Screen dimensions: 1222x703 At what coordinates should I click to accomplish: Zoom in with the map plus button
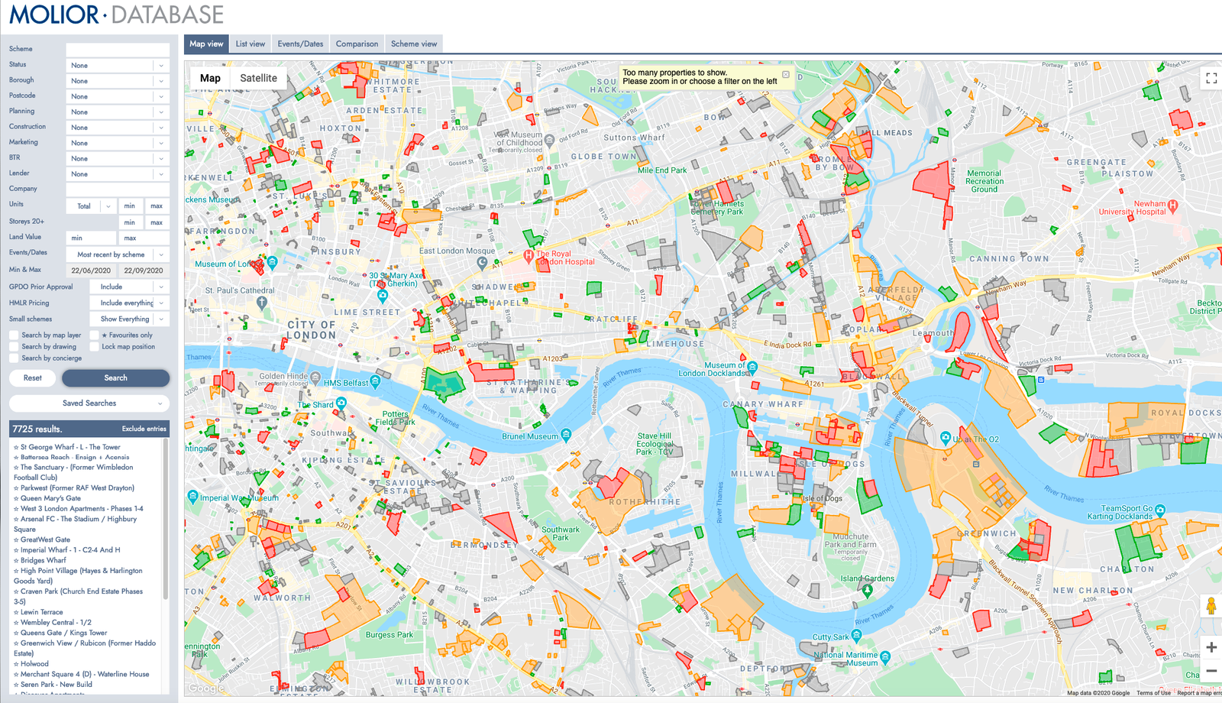pos(1211,647)
